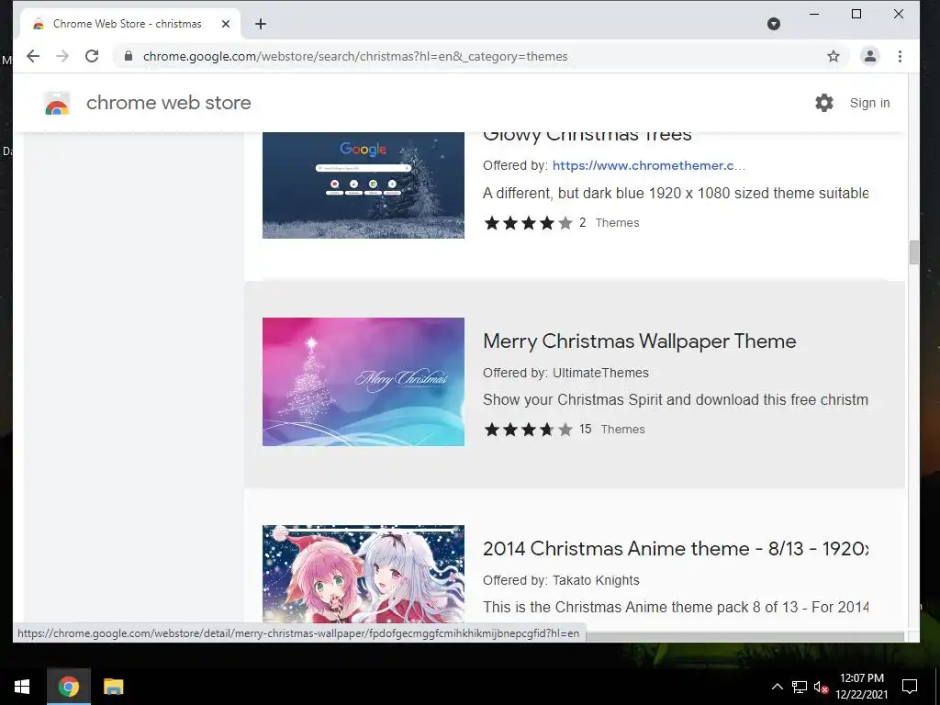View site security lock info

[129, 56]
